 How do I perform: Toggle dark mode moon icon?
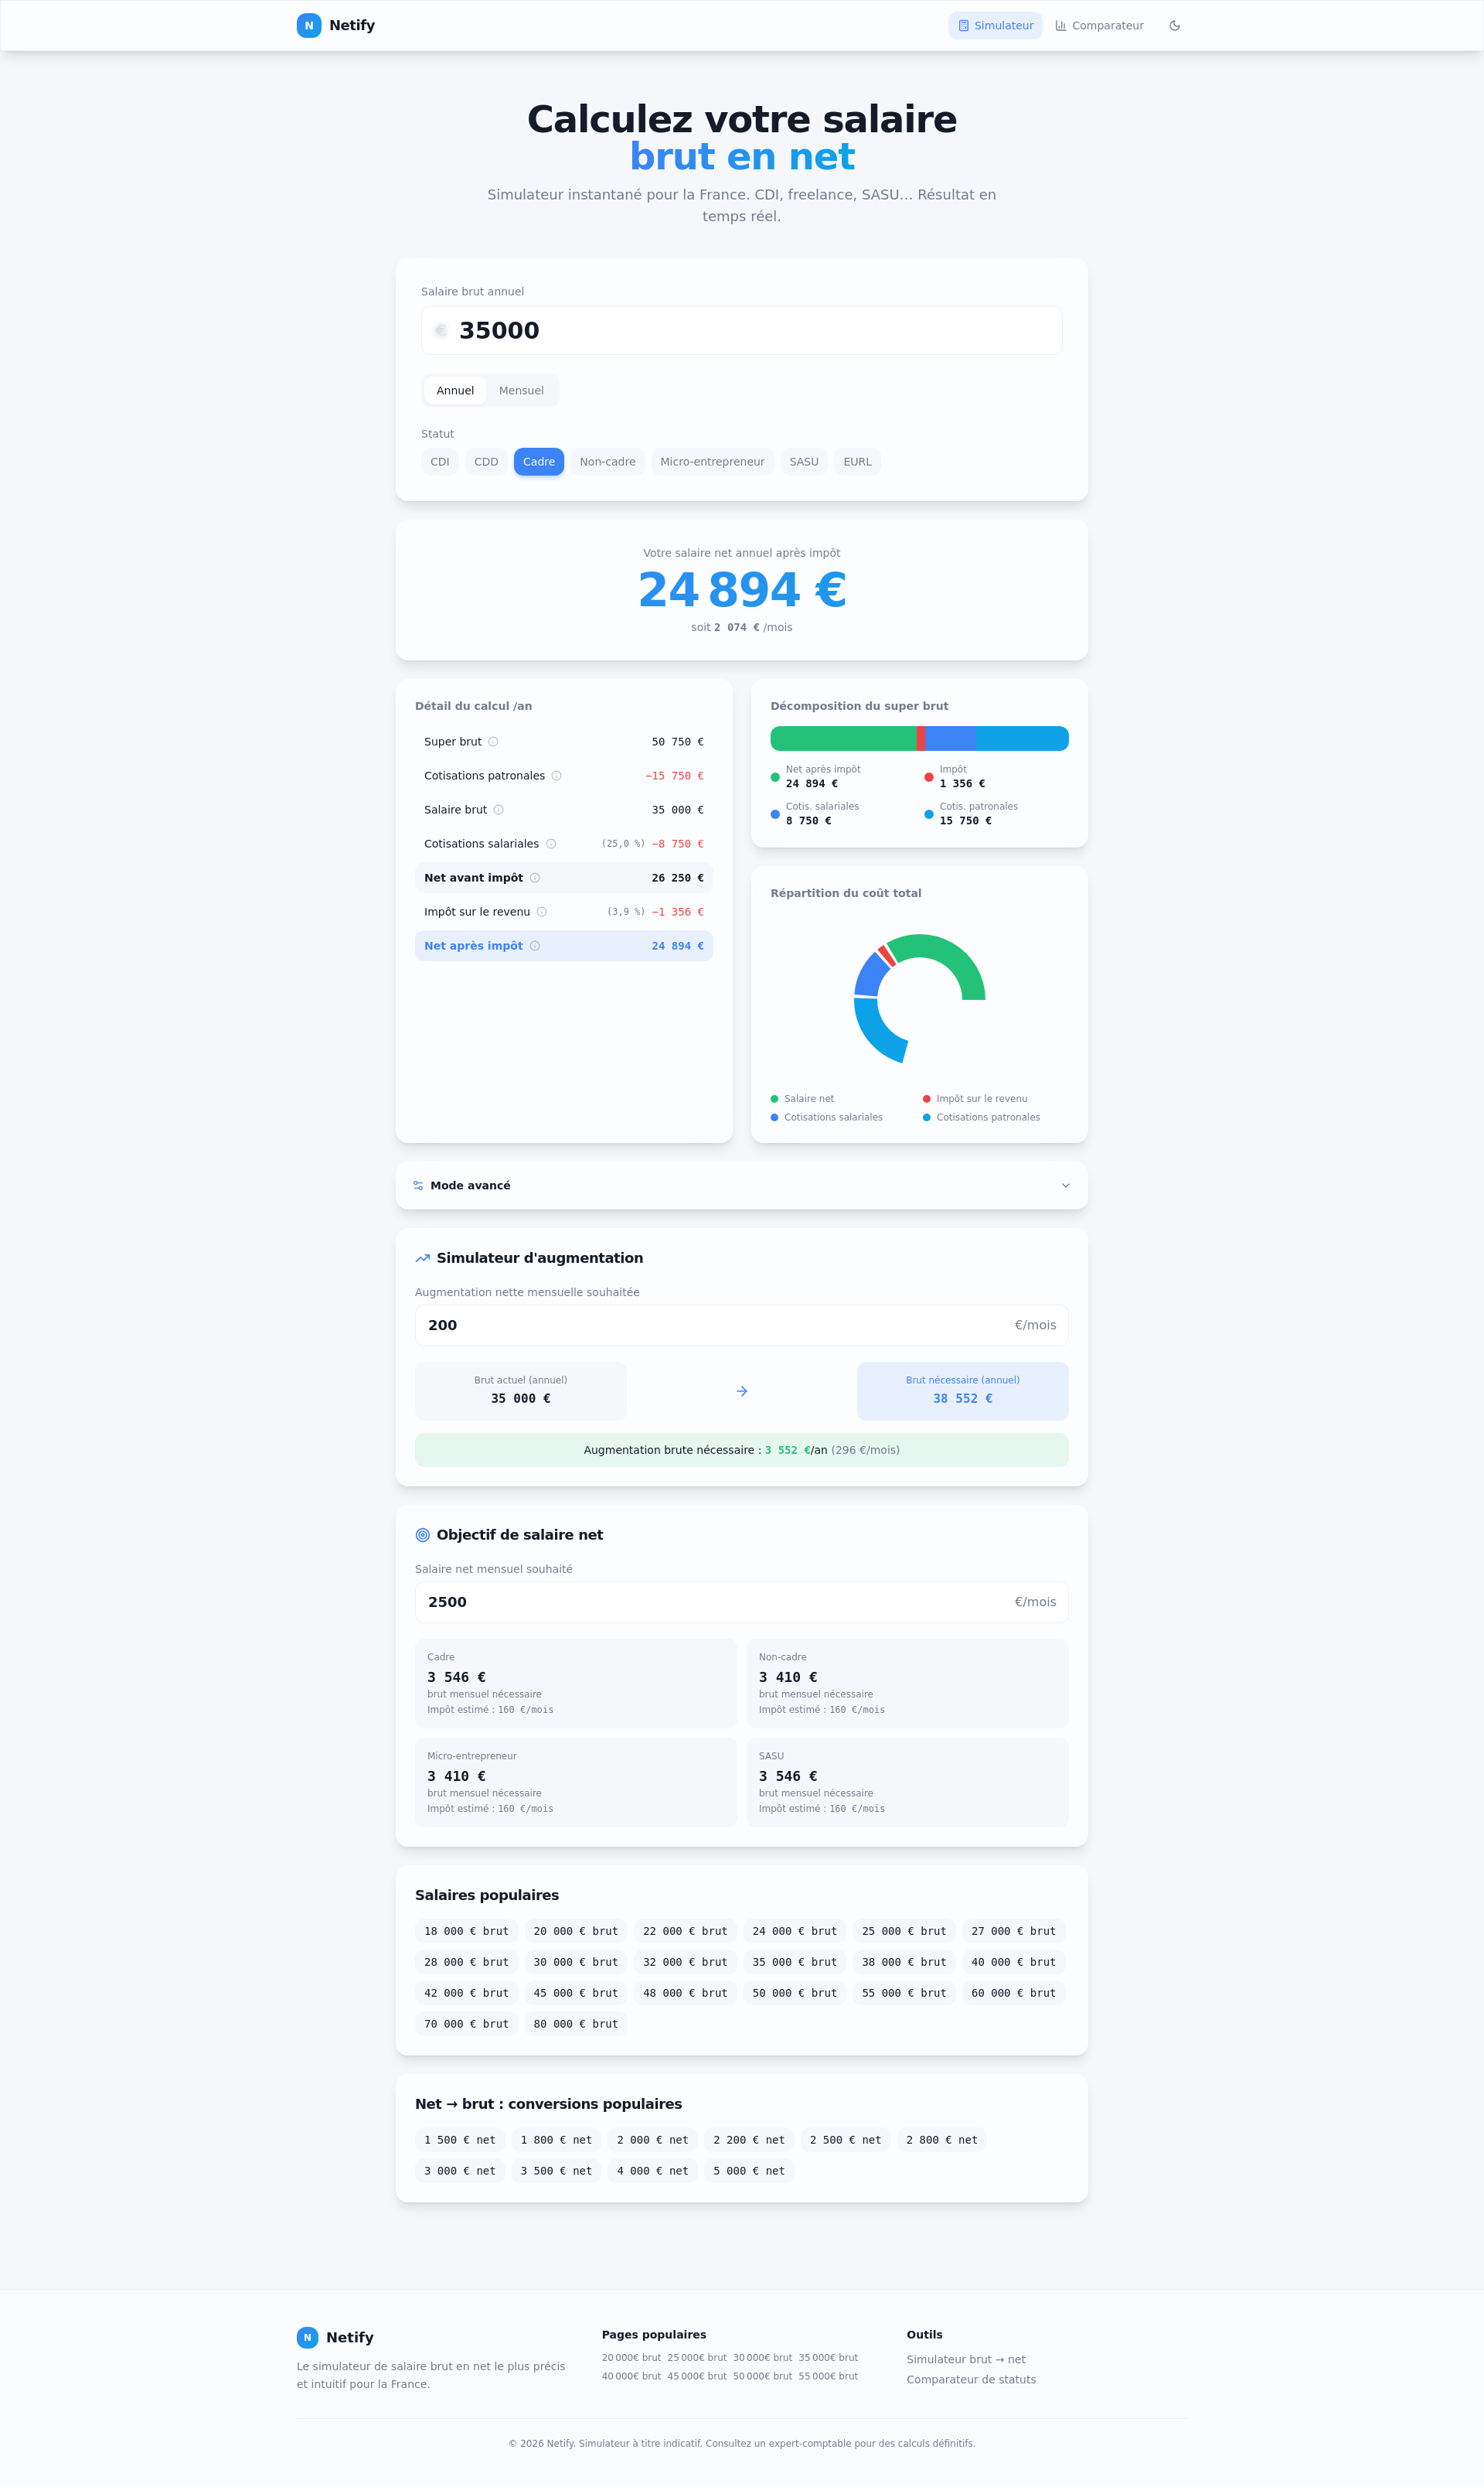[1174, 26]
